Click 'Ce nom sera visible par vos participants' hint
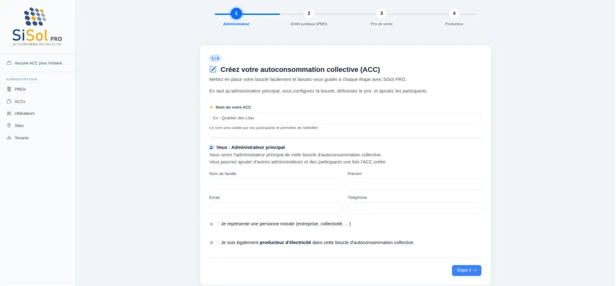616x286 pixels. click(x=264, y=128)
